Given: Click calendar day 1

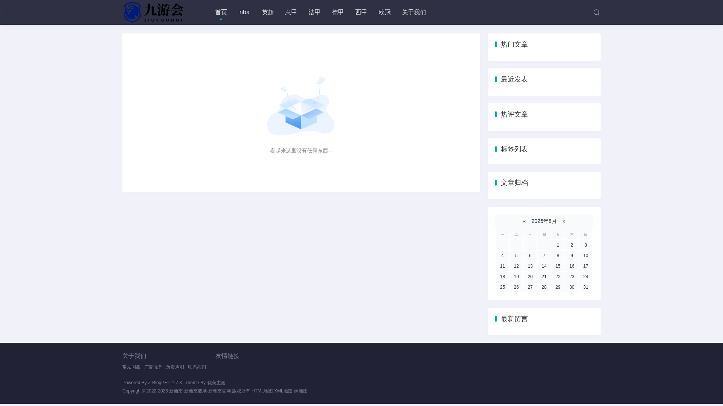Looking at the screenshot, I should point(558,245).
